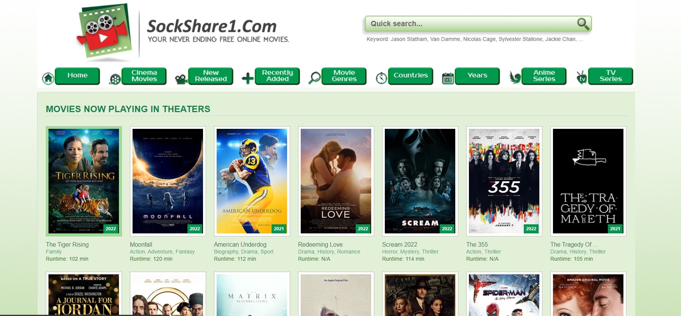The width and height of the screenshot is (681, 316).
Task: Click The 355 title link
Action: [477, 244]
